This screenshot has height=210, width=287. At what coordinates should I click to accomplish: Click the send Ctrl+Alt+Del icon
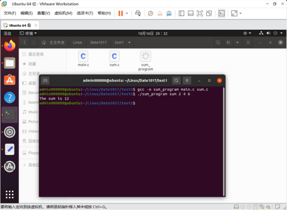[x=138, y=13]
